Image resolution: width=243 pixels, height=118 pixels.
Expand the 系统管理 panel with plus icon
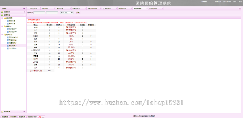24,112
